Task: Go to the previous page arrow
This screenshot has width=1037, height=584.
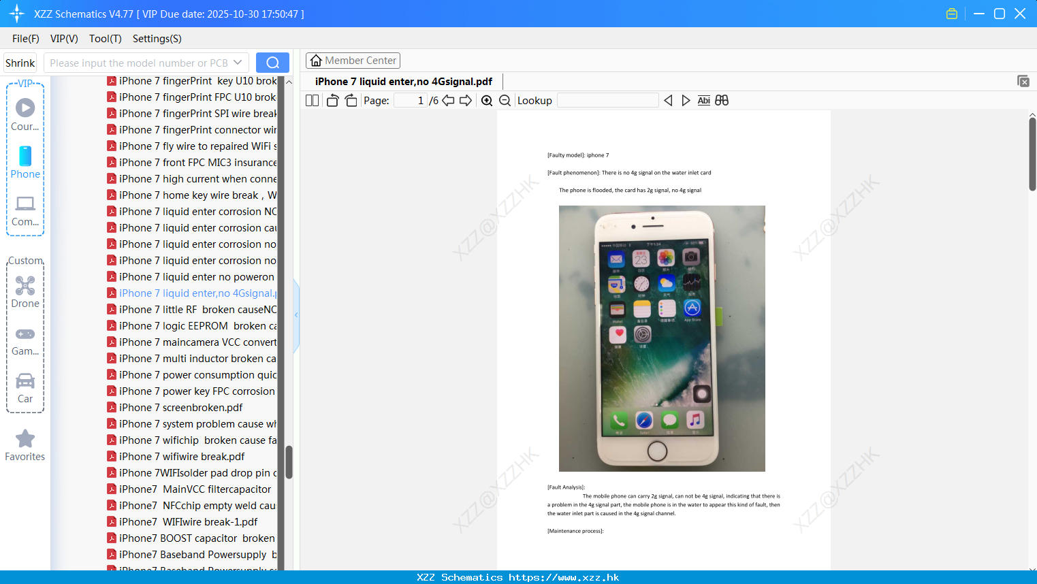Action: click(448, 101)
